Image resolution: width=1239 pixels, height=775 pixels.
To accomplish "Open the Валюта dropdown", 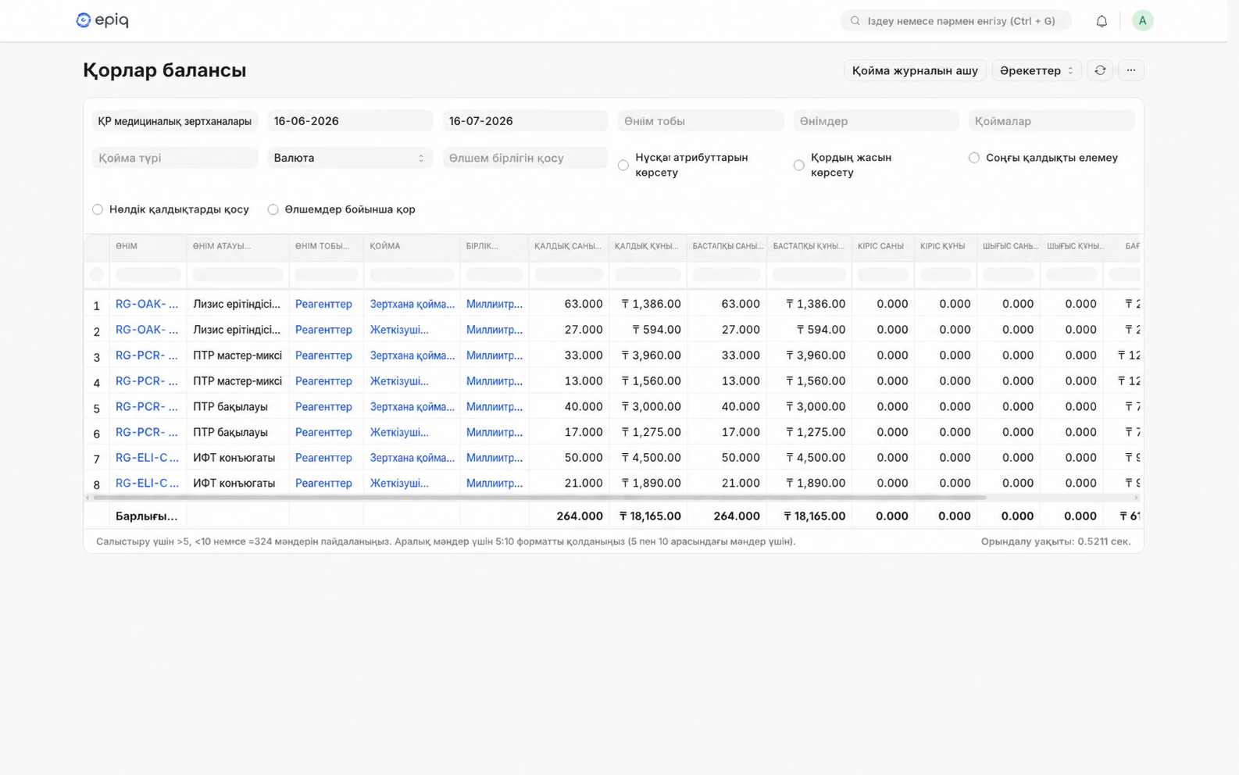I will pyautogui.click(x=350, y=158).
